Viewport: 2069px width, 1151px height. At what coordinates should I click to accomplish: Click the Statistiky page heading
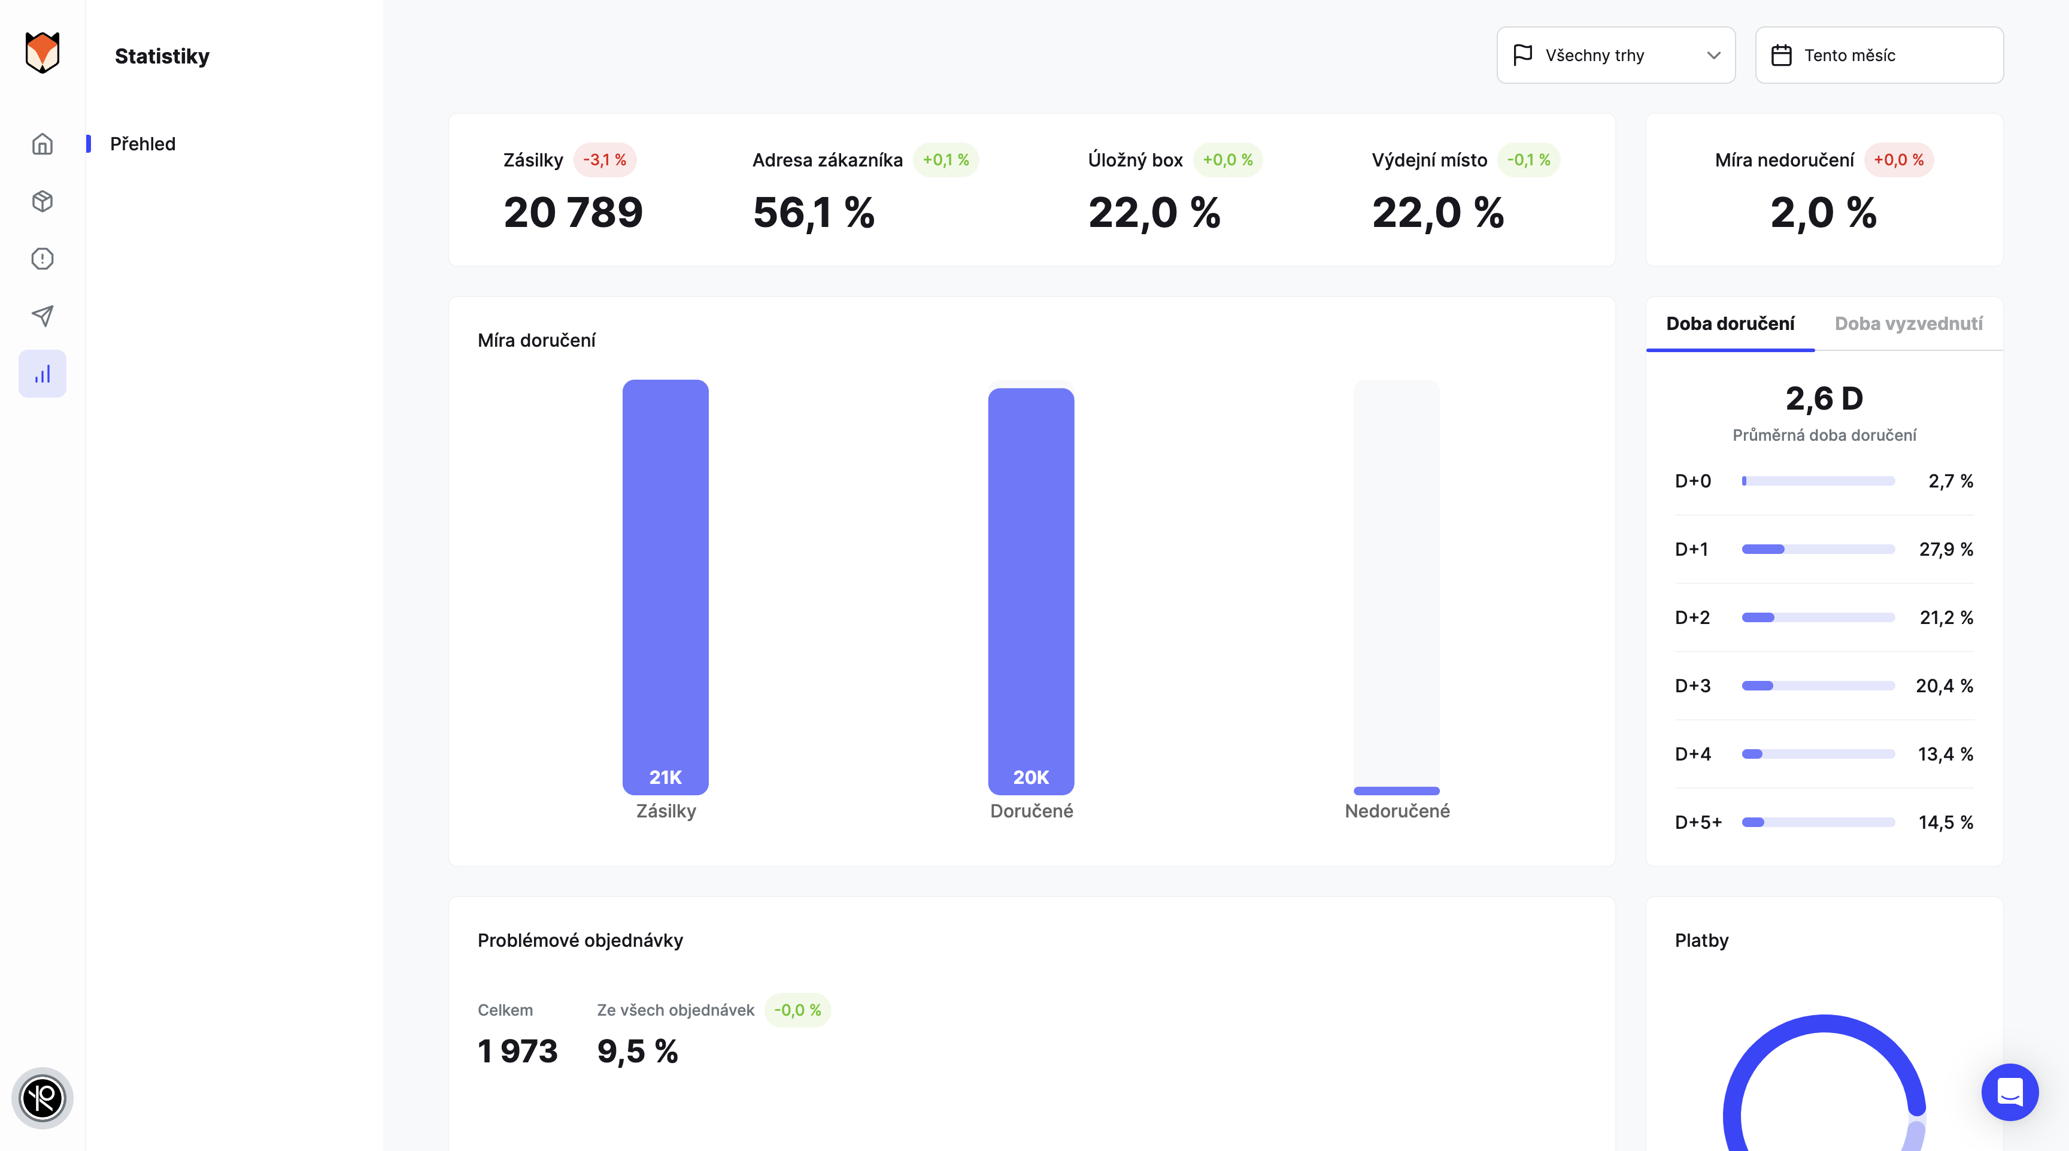coord(162,56)
